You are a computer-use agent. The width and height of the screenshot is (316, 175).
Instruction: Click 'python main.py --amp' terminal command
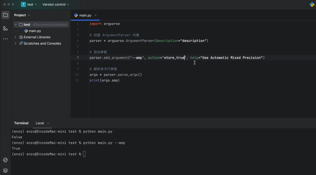pyautogui.click(x=104, y=143)
